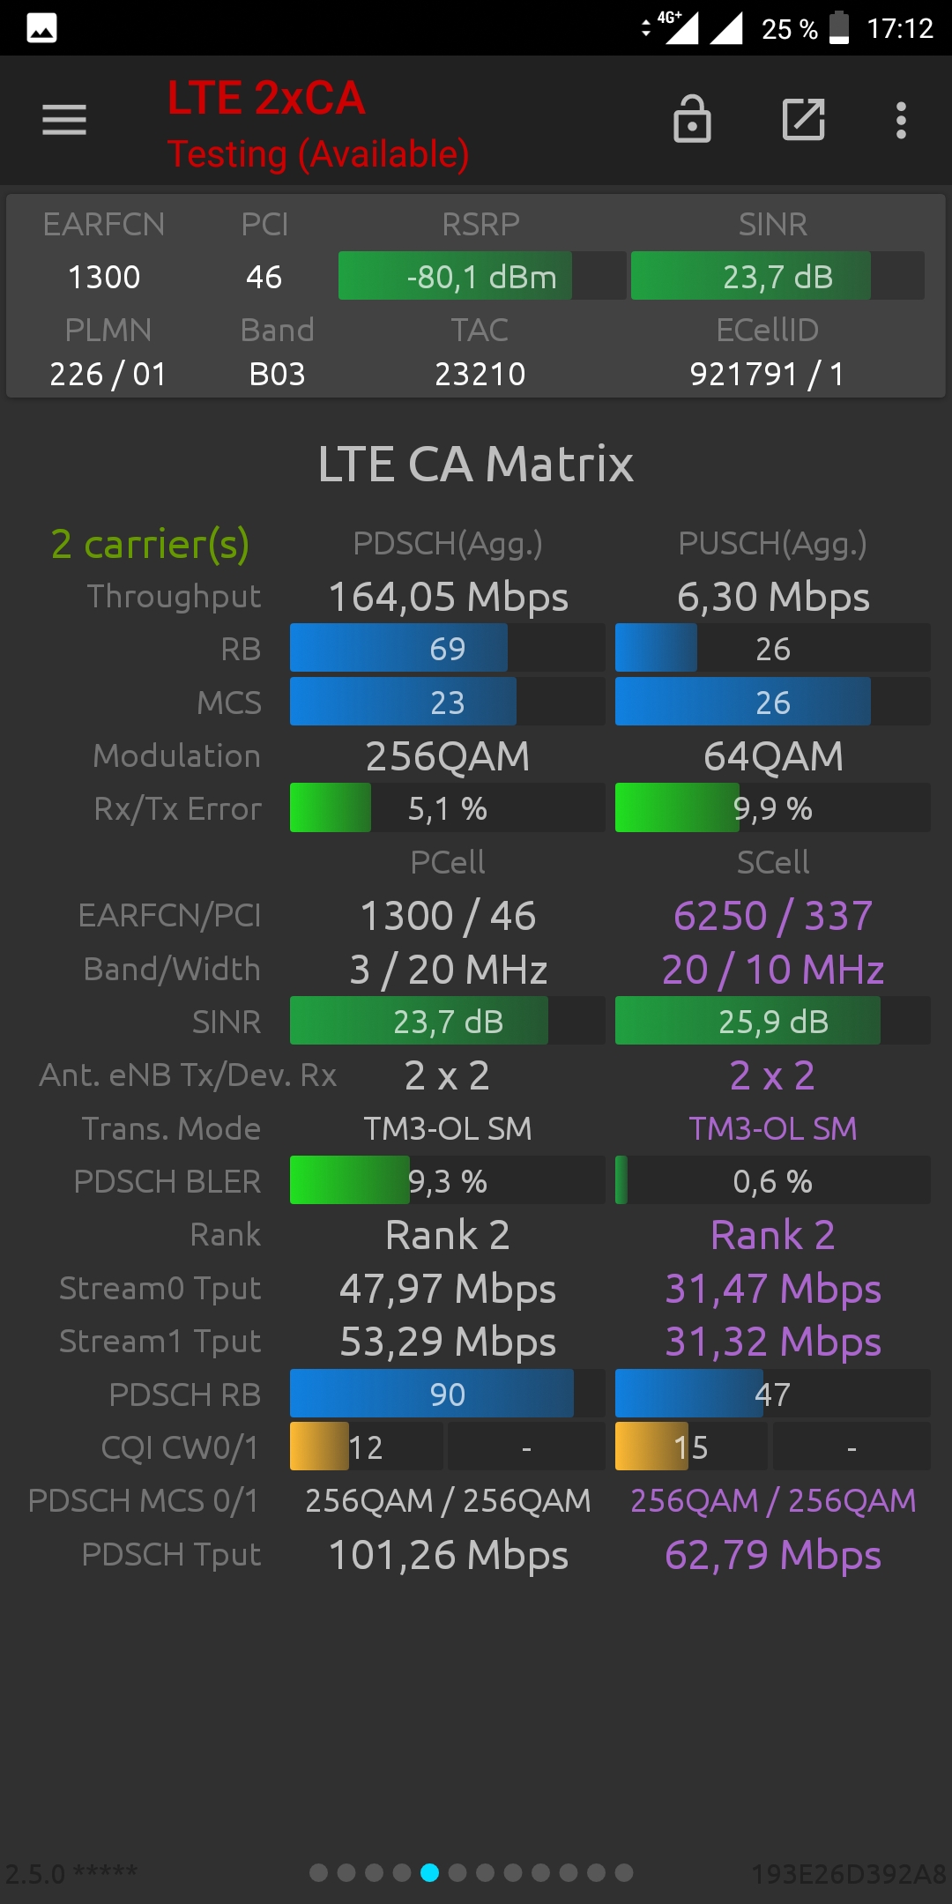Screen dimensions: 952x1904
Task: Open the three-dot overflow menu
Action: (901, 120)
